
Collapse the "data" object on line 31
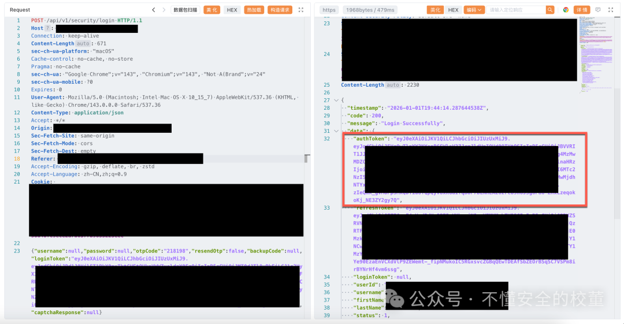[x=336, y=131]
